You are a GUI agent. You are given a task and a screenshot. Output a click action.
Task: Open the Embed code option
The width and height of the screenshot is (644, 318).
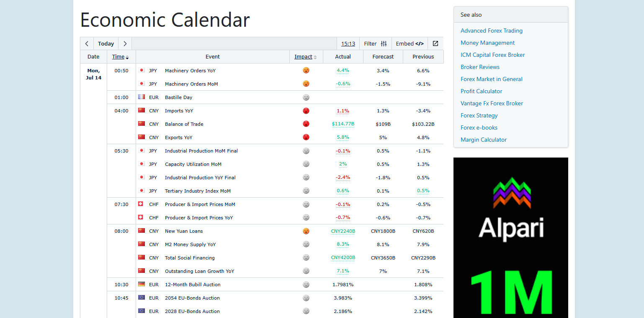click(410, 43)
